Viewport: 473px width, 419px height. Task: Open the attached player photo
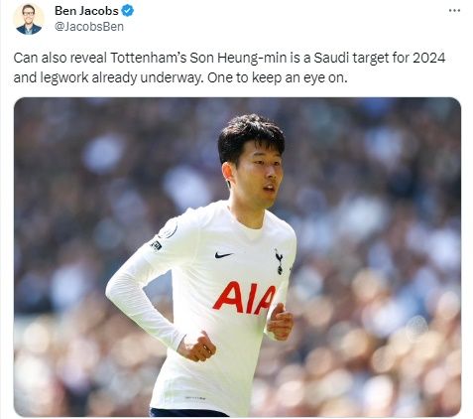point(237,257)
